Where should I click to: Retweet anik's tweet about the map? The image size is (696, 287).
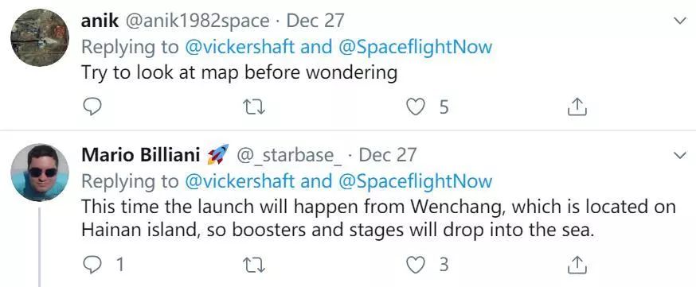coord(255,107)
